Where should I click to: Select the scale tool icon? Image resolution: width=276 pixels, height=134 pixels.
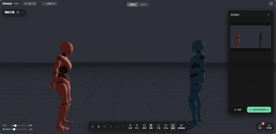click(123, 126)
